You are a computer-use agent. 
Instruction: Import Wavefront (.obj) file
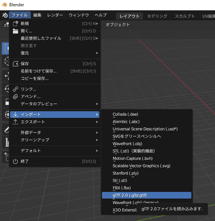pos(147,144)
